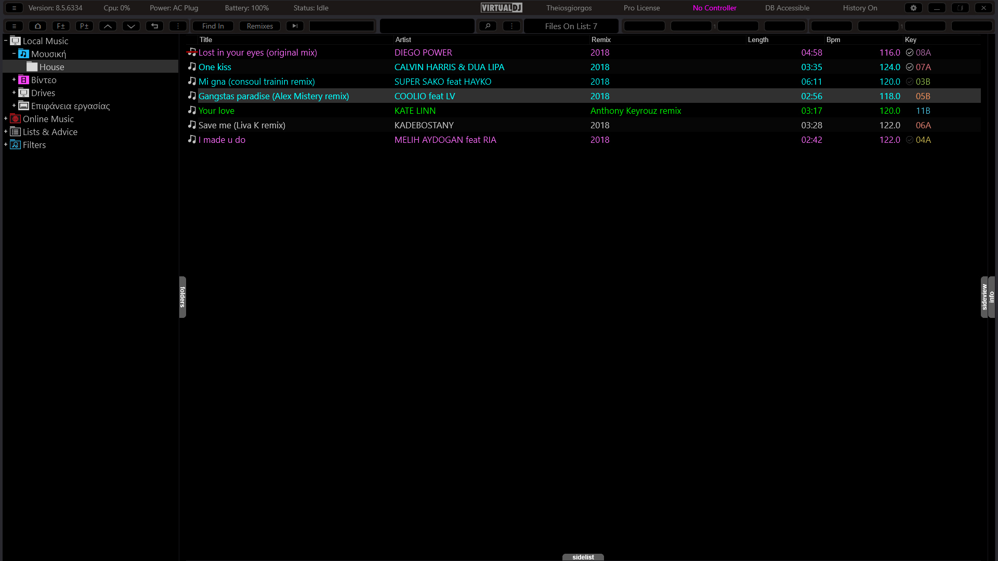998x561 pixels.
Task: Expand the Επιφάνεια εργασίας node
Action: 14,105
